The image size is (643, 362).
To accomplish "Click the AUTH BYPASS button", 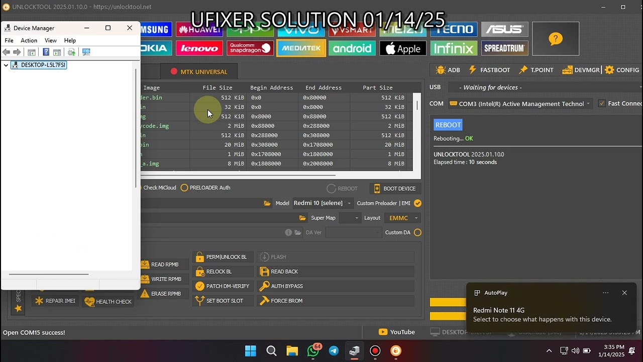I will click(x=336, y=286).
